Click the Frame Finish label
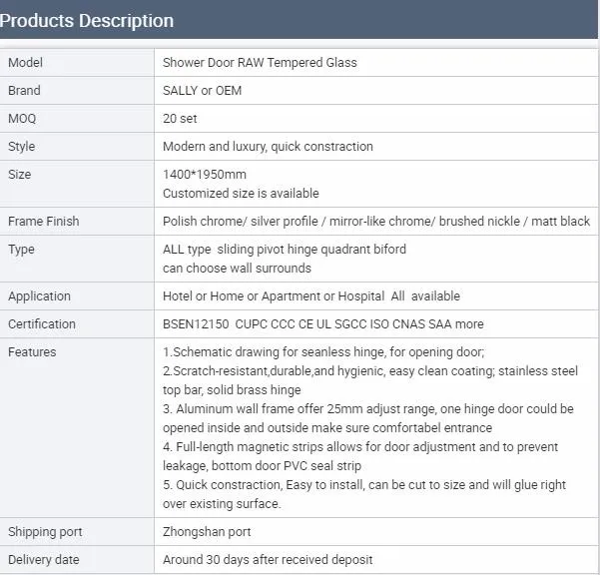600x575 pixels. (43, 222)
